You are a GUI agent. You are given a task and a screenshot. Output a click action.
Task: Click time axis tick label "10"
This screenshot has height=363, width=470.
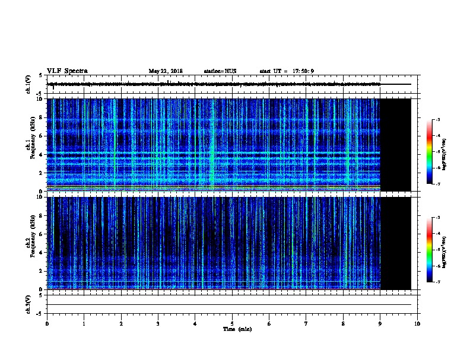coord(417,324)
